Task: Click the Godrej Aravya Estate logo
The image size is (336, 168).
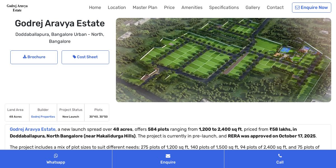Action: (17, 8)
